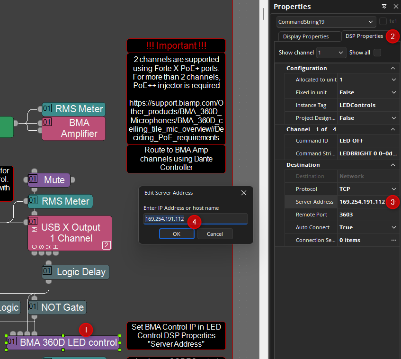Viewport: 401px width, 359px height.
Task: Click the Instance Tag value LEDControls
Action: [x=357, y=105]
